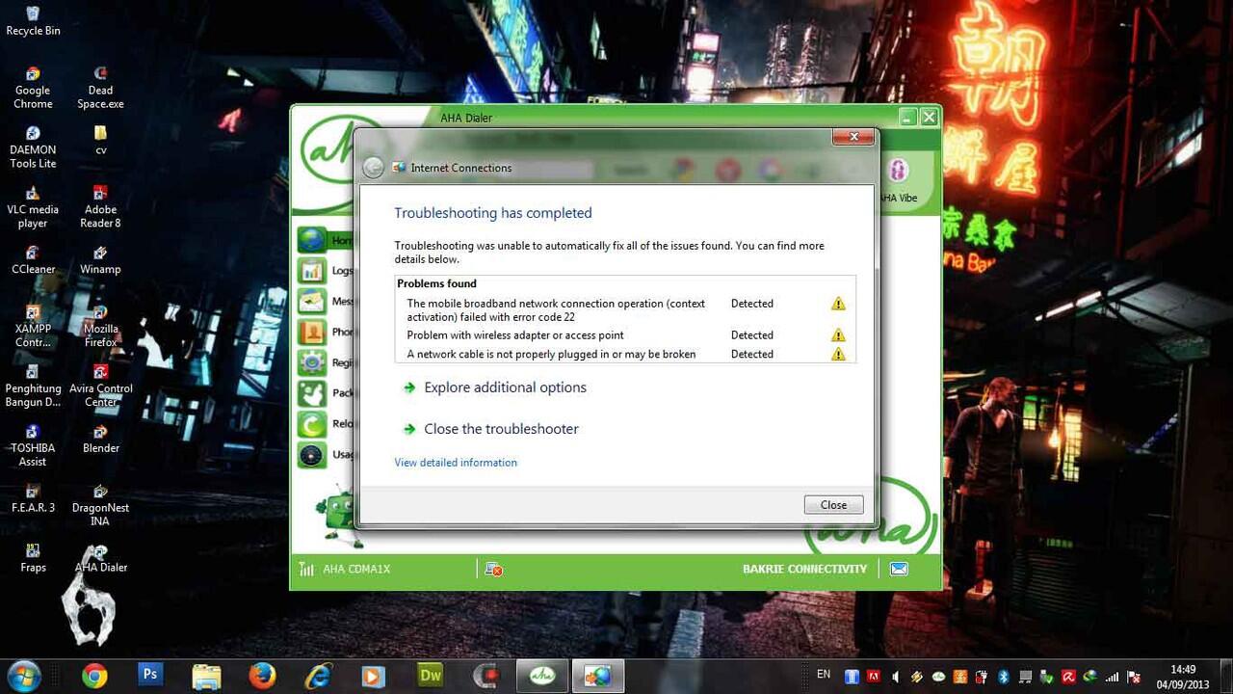The height and width of the screenshot is (694, 1233).
Task: Select the VLC media player desktop icon
Action: [33, 207]
